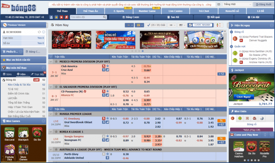Watch the Evgeny Donskoy match stream

pyautogui.click(x=241, y=62)
